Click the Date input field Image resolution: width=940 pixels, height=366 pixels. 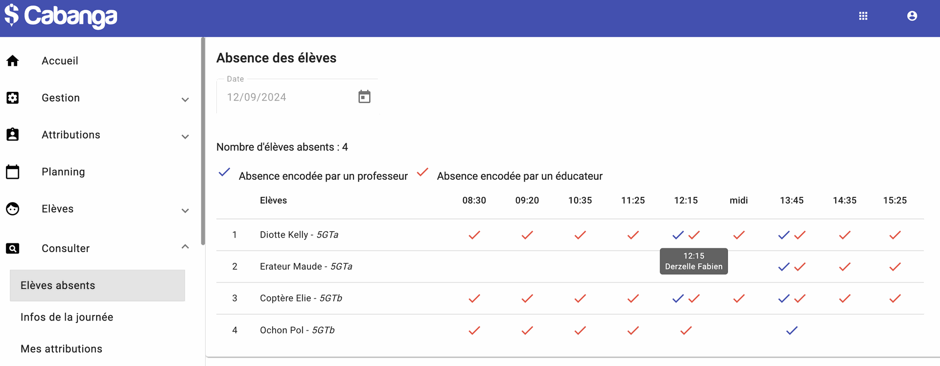pos(289,97)
